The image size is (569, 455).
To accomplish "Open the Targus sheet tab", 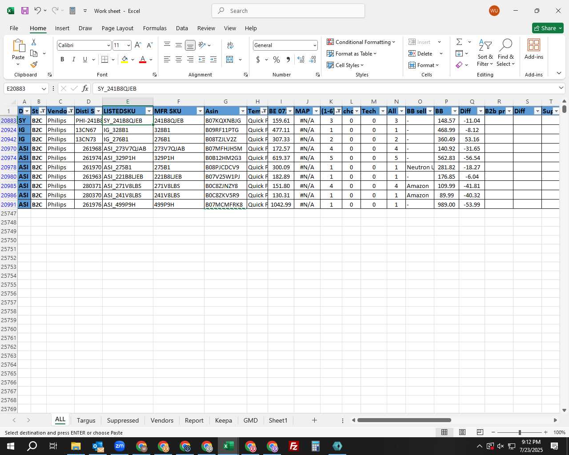I will 86,420.
